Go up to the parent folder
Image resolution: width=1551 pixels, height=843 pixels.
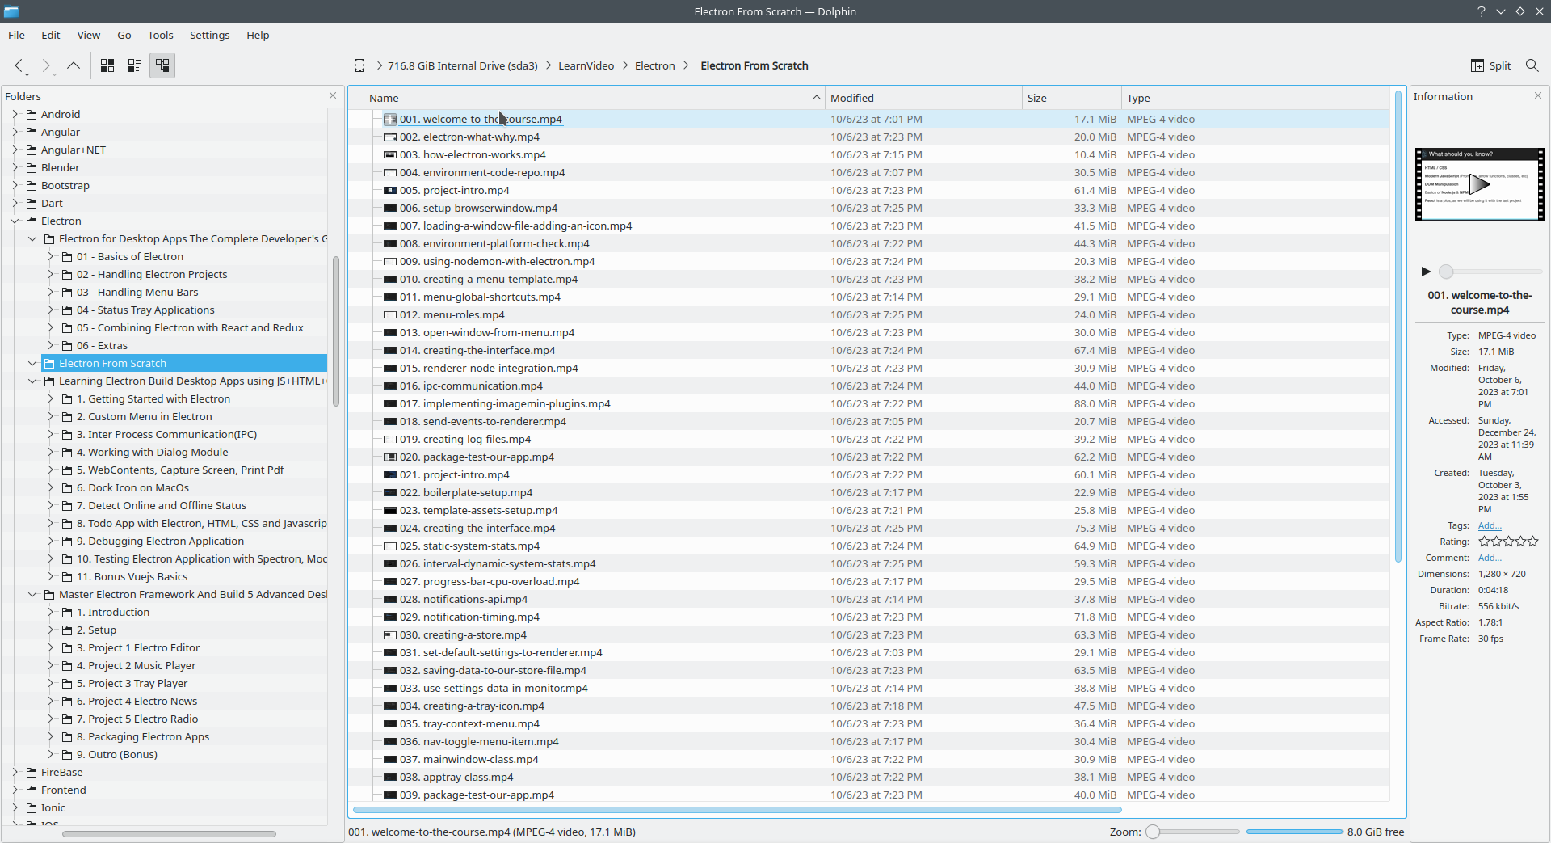(74, 65)
